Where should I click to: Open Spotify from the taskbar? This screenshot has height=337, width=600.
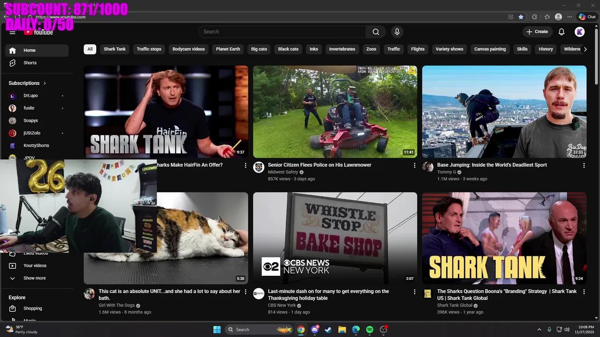(369, 330)
